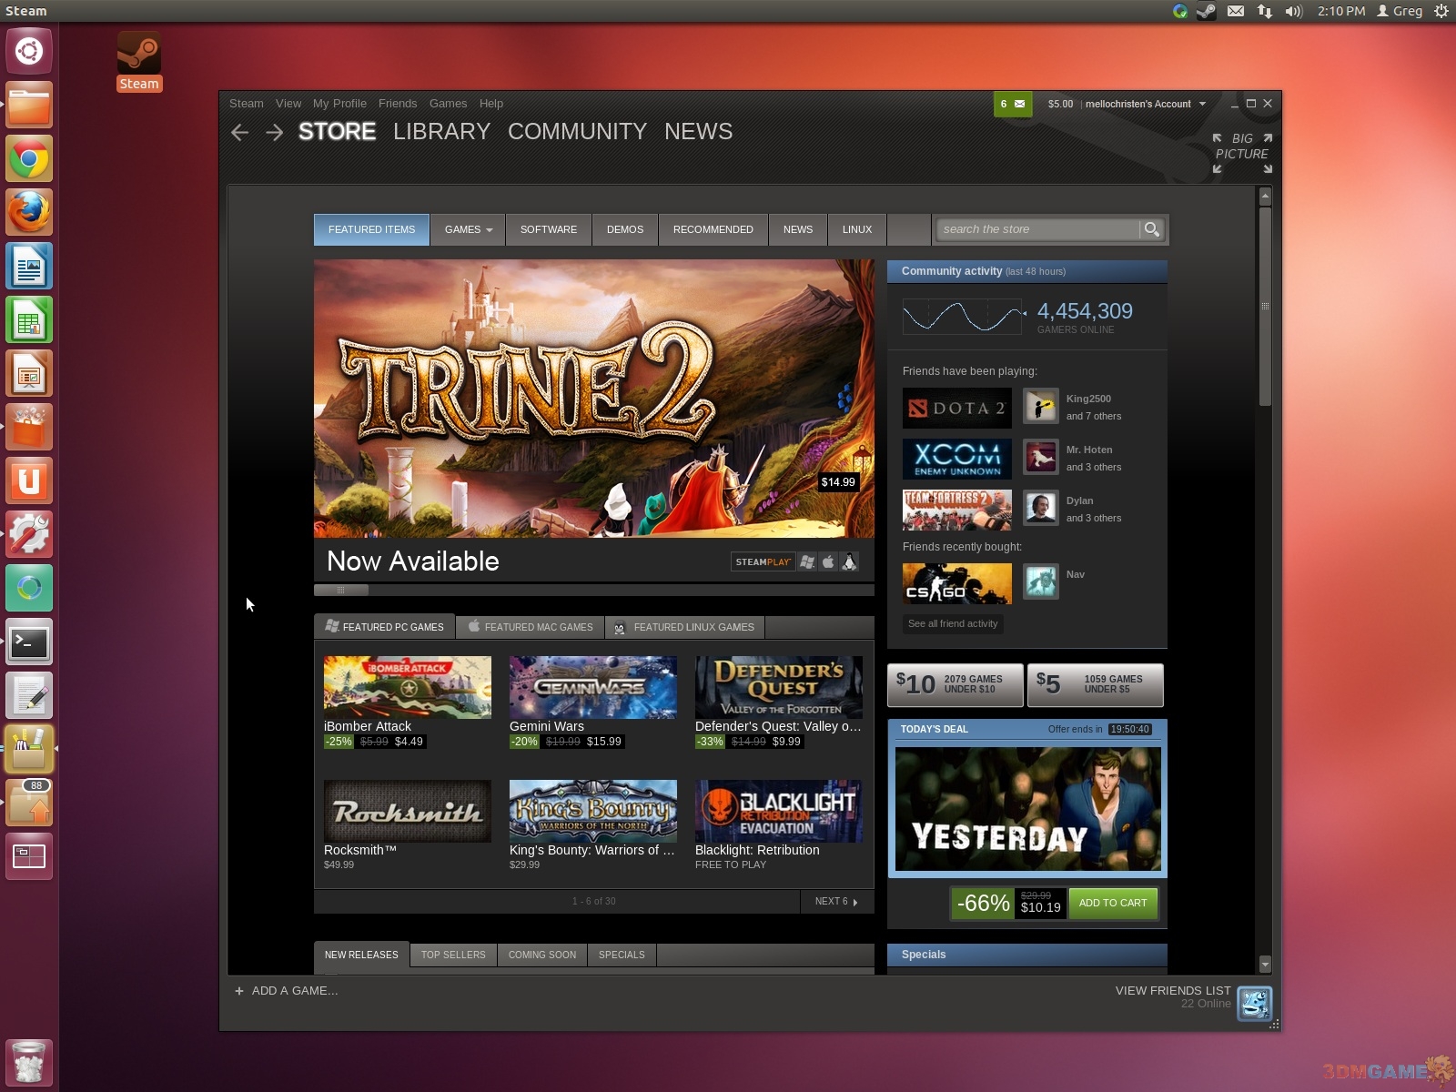The width and height of the screenshot is (1456, 1092).
Task: Open the XCOM Enemy Unknown tile
Action: coord(956,459)
